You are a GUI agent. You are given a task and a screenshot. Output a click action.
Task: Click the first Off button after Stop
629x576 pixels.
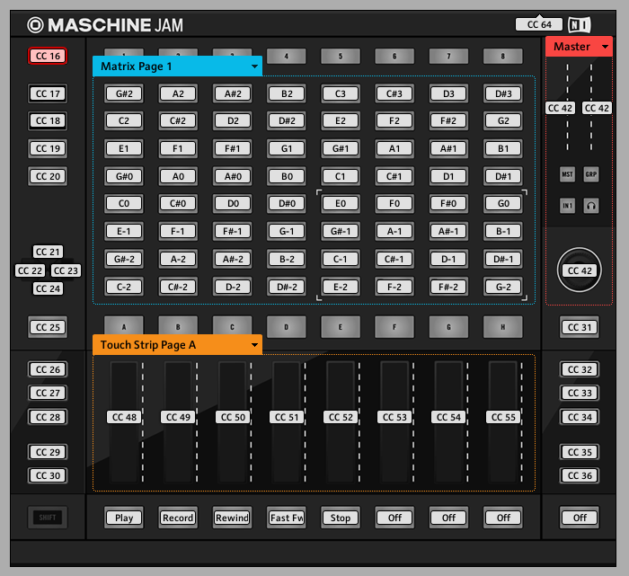coord(394,518)
